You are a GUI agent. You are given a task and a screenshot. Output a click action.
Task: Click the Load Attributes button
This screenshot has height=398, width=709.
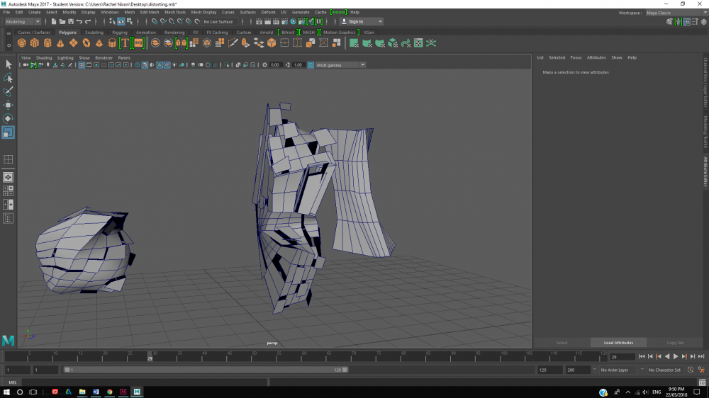point(618,343)
